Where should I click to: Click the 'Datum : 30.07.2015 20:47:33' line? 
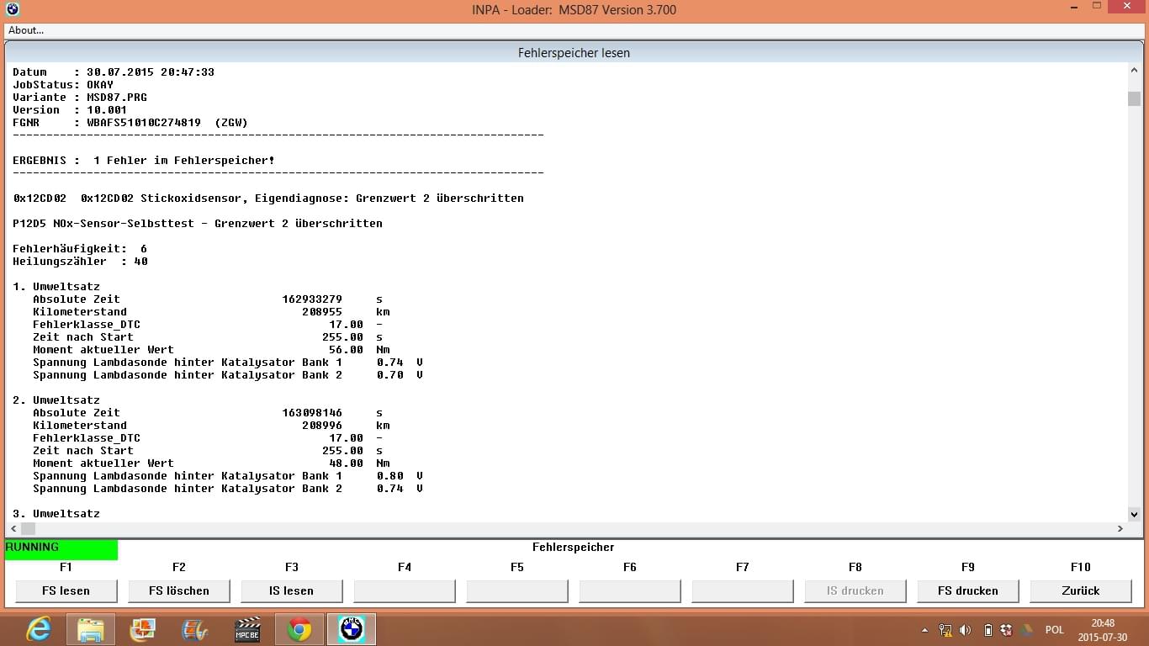click(114, 72)
